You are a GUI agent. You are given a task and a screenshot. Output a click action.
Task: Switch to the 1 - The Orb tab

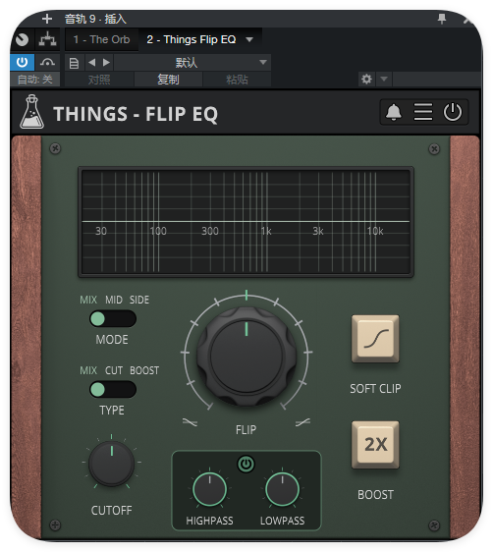tap(101, 39)
